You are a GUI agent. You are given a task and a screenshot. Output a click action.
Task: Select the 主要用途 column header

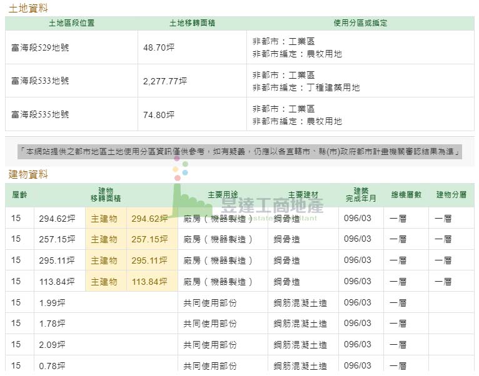pos(223,195)
